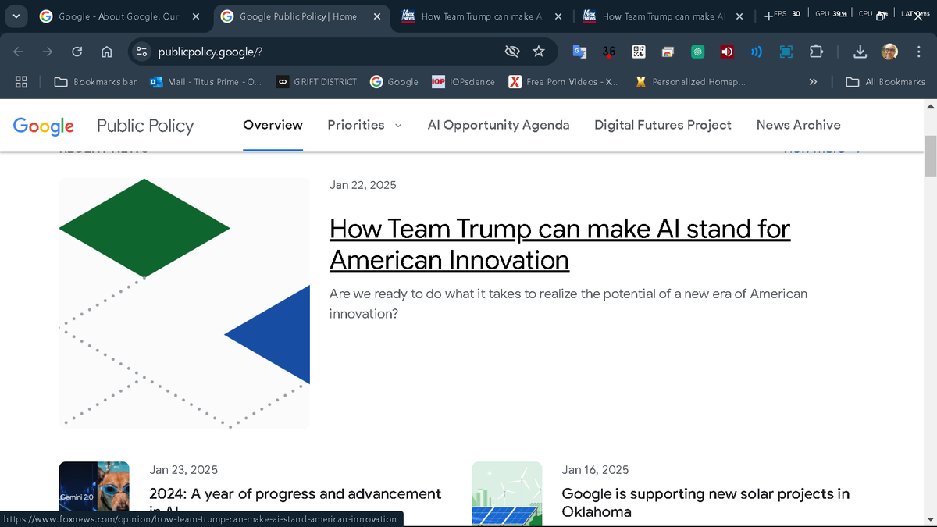937x527 pixels.
Task: Open the new solar projects in Oklahoma article
Action: click(706, 503)
